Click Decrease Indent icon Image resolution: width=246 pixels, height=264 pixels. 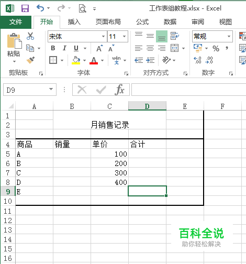coord(139,60)
